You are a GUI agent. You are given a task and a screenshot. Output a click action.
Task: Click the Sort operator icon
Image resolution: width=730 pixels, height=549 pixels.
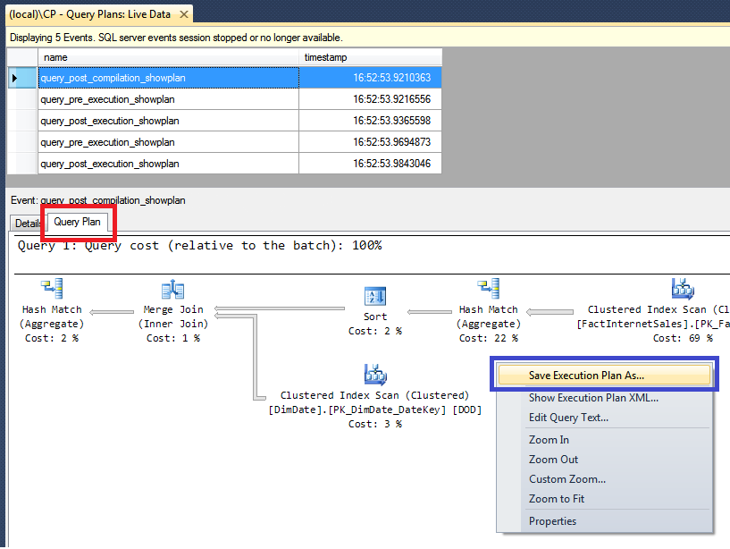click(x=375, y=296)
